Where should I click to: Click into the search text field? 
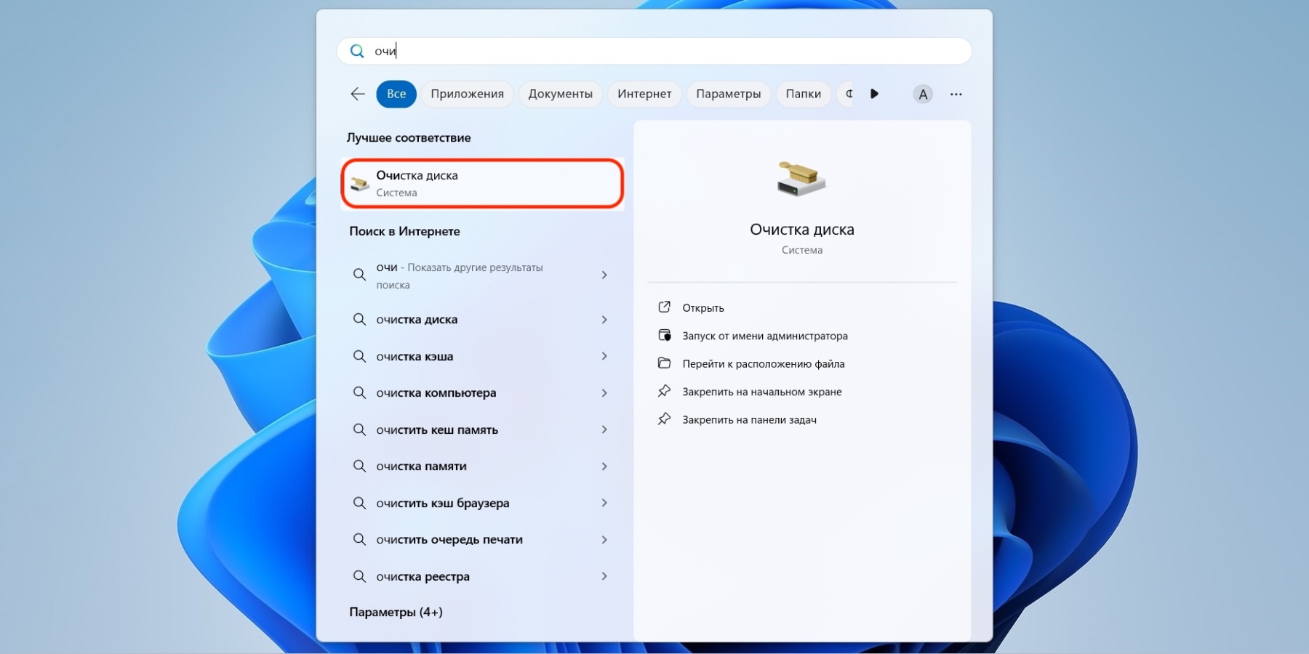click(654, 51)
